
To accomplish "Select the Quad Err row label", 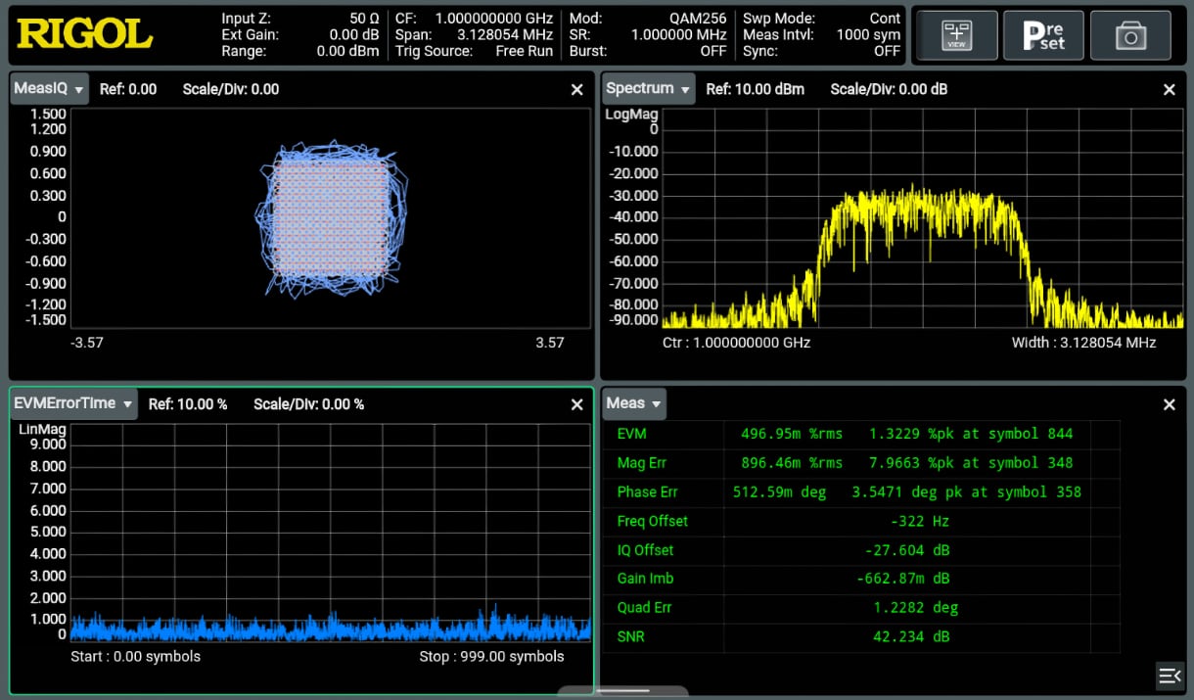I will point(644,608).
